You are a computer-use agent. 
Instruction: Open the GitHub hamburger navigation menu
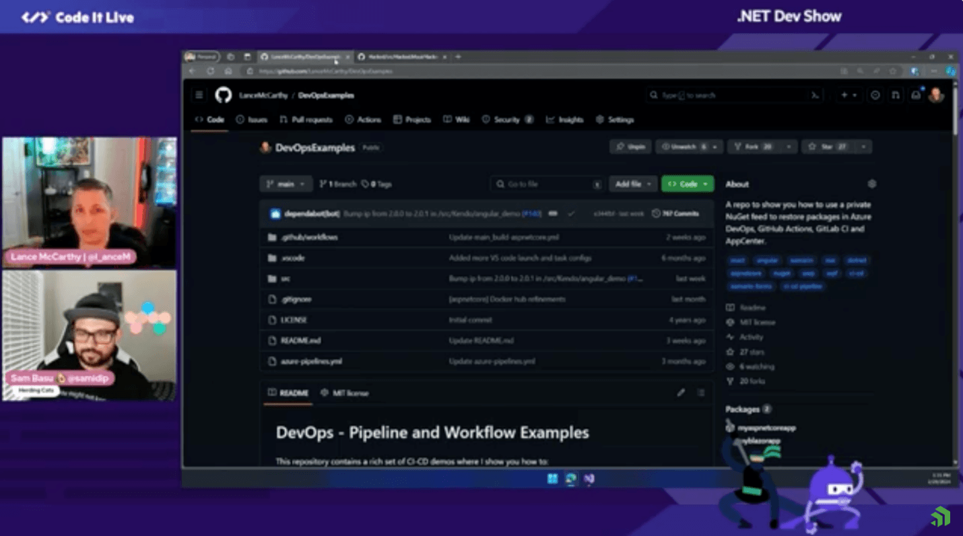tap(199, 95)
